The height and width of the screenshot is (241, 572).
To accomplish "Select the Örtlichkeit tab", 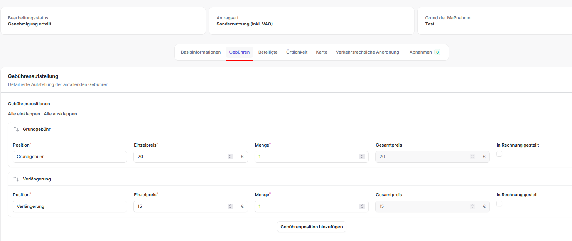I will tap(297, 52).
